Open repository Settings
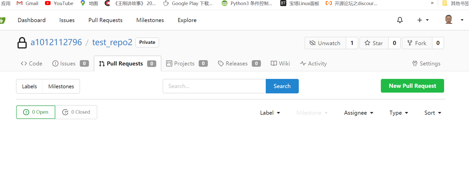 tap(426, 63)
